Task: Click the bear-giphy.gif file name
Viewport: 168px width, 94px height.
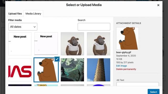Action: pyautogui.click(x=124, y=52)
